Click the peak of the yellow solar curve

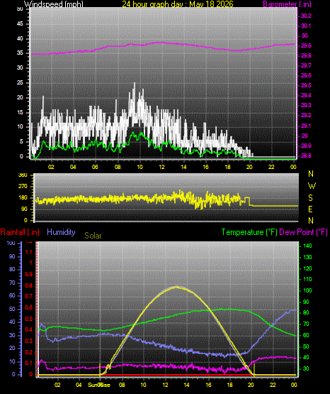click(x=176, y=287)
